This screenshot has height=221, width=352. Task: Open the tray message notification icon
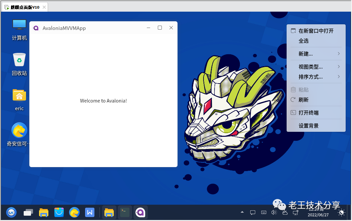click(253, 212)
